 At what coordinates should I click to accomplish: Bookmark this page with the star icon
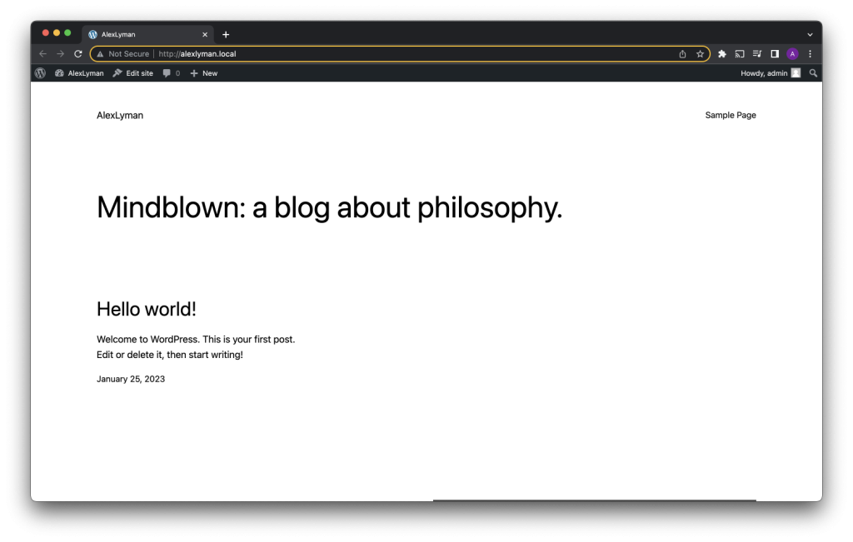(x=701, y=54)
